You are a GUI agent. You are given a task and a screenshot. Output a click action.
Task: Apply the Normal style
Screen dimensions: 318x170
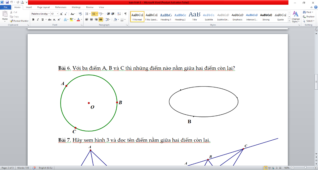click(137, 17)
